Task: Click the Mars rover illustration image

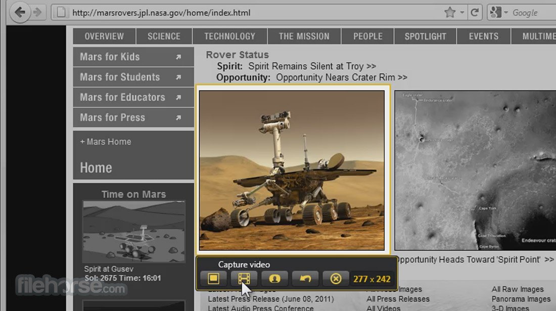Action: click(292, 170)
